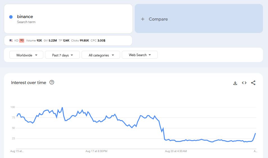The width and height of the screenshot is (268, 158).
Task: Click the Aug 17 at 8:30 PM label
Action: [96, 151]
